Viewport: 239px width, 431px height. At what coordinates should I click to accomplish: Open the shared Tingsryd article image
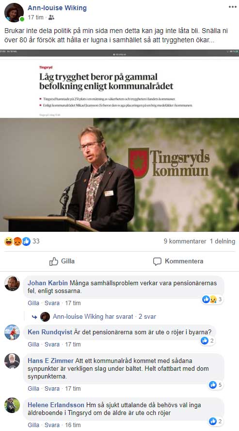click(x=119, y=141)
